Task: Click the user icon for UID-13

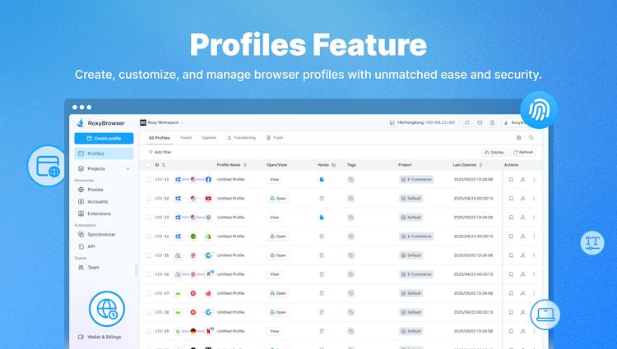Action: [x=522, y=218]
